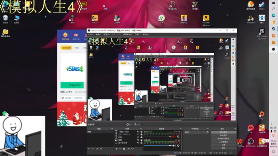Unmute the microphone with the red speaker icon
The width and height of the screenshot is (278, 156).
(174, 137)
